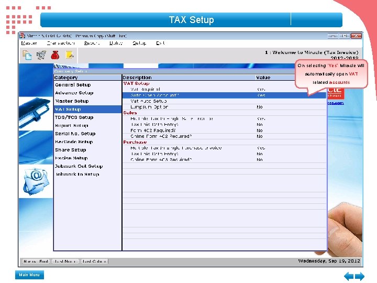Click the new document toolbar icon

pyautogui.click(x=27, y=55)
